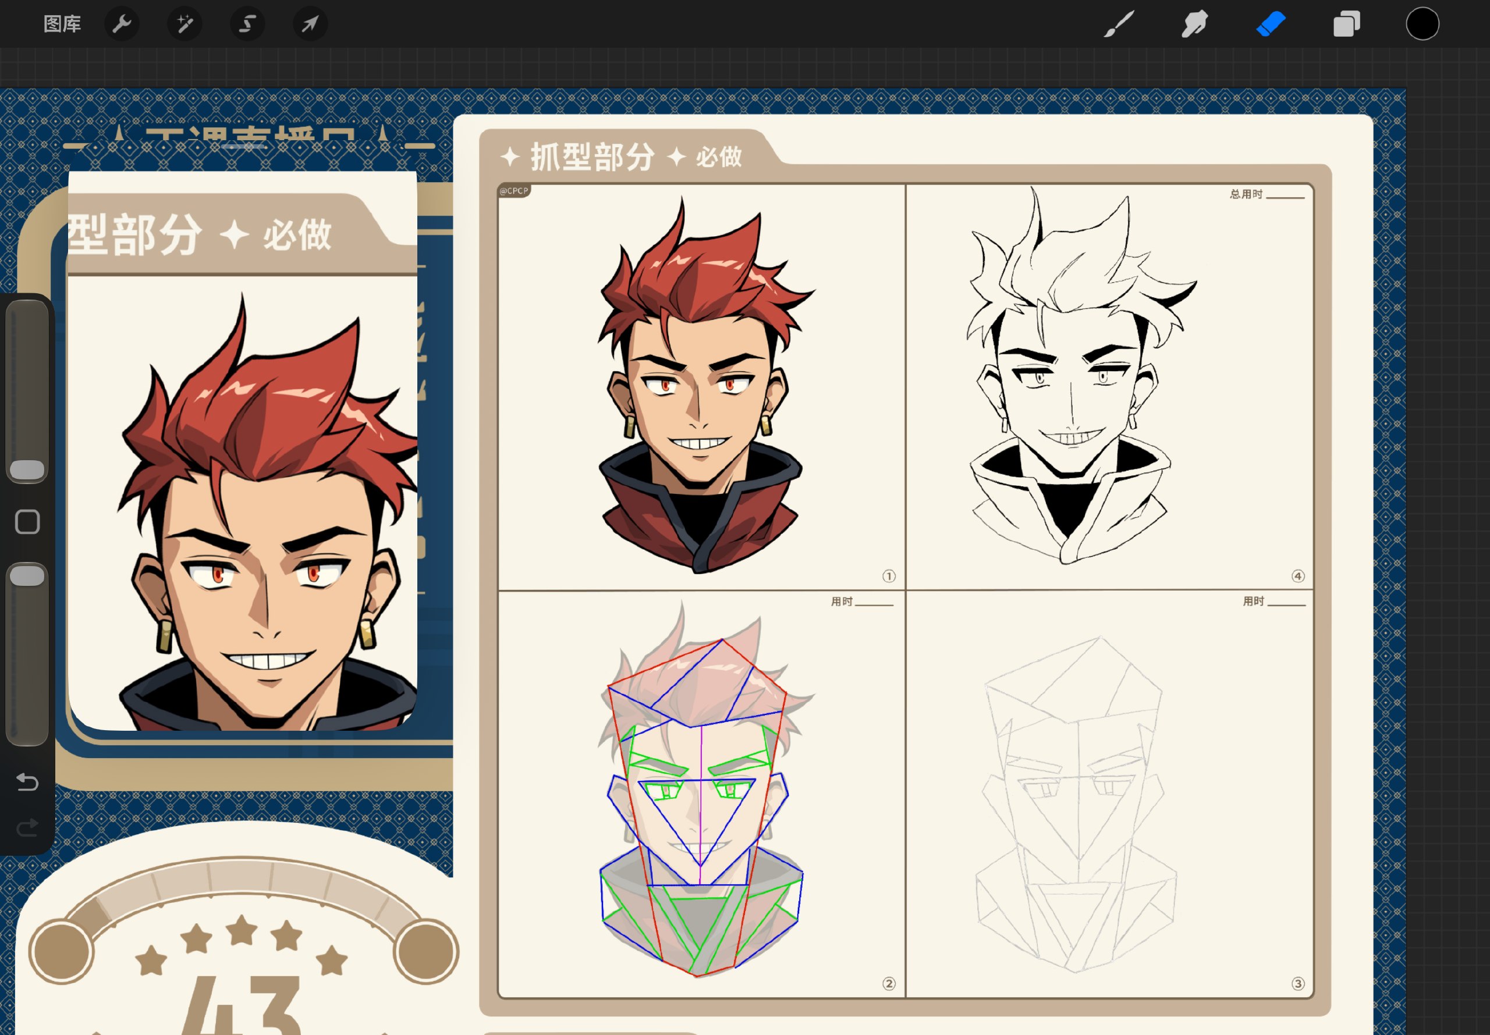Select the Brush paint tool
Screen dimensions: 1490x1035
(x=1119, y=24)
